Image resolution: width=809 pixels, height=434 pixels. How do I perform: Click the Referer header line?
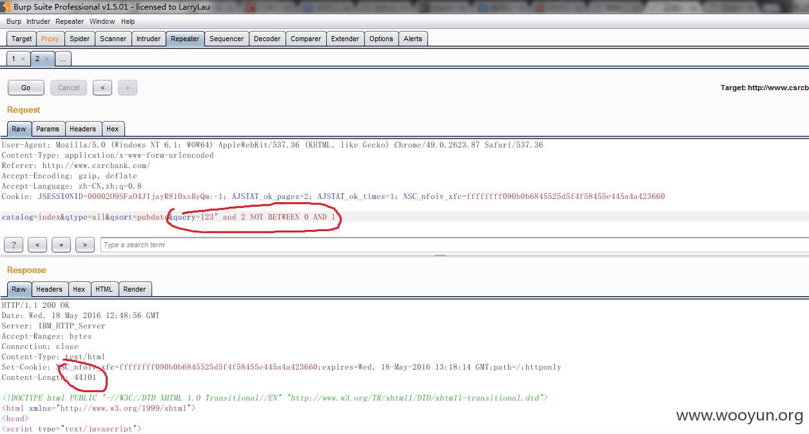pos(76,165)
